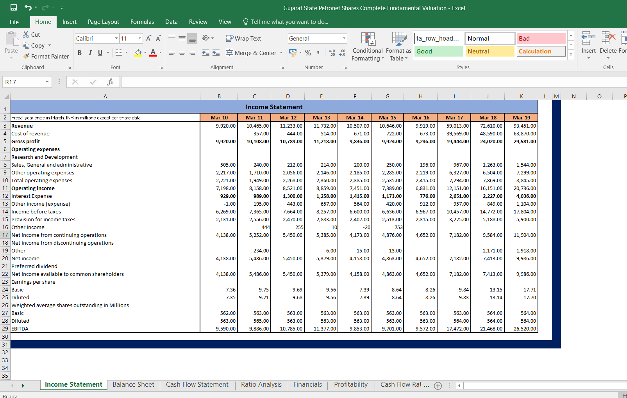627x398 pixels.
Task: Click the Save icon in the title bar
Action: pos(14,7)
